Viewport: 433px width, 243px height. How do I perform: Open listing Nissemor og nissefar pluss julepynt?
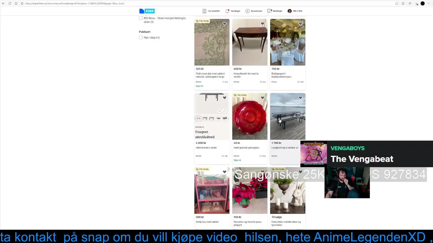pos(247,223)
